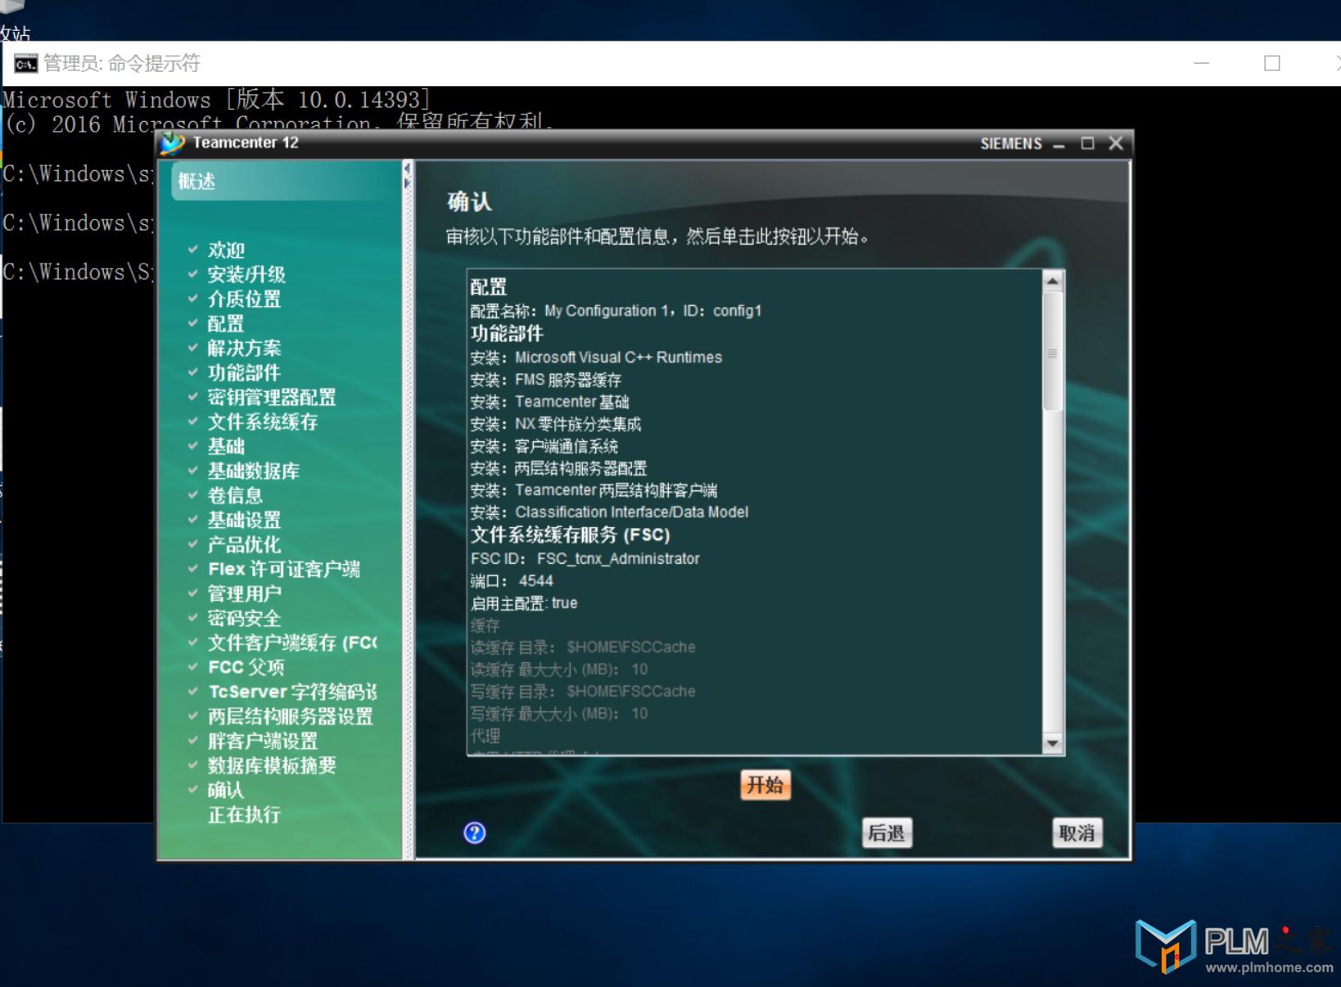Select the 基础数据库 step in sidebar

[254, 471]
